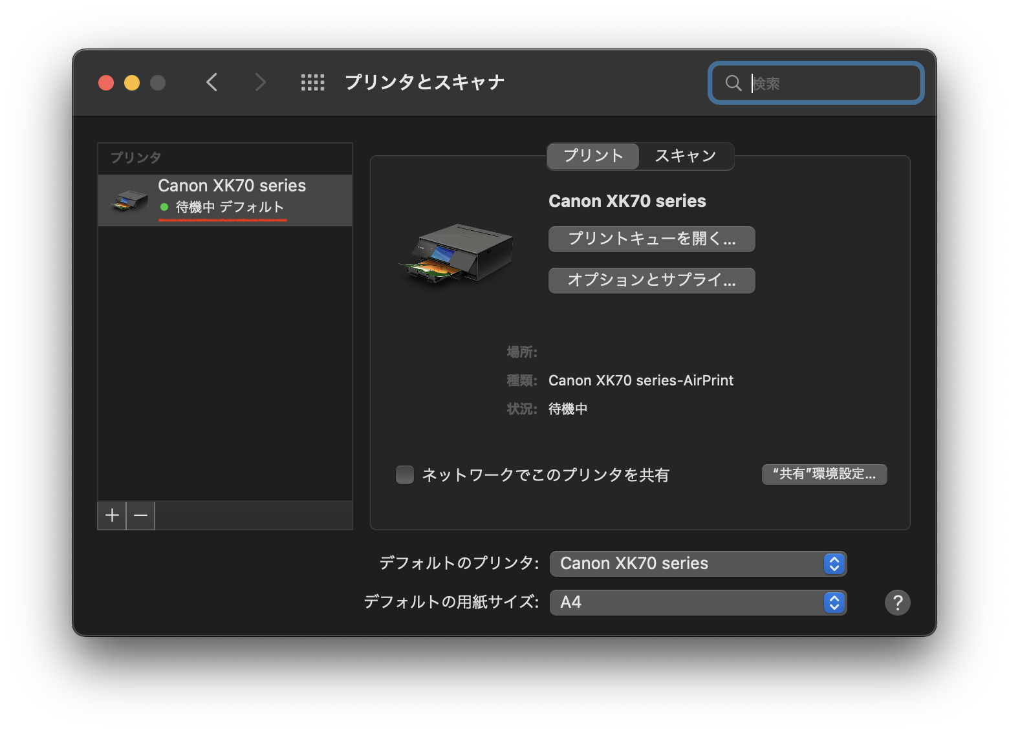Click the large Canon XK70 printer image
Viewport: 1009px width, 732px height.
[x=458, y=253]
